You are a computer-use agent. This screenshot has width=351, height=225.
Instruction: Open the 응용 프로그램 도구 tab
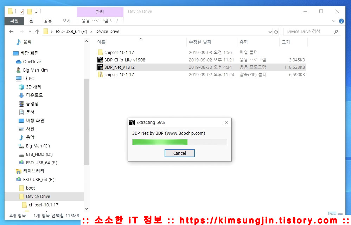(x=100, y=21)
